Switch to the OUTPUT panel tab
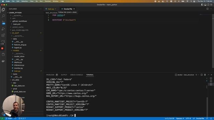The image size is (214, 120). (64, 75)
